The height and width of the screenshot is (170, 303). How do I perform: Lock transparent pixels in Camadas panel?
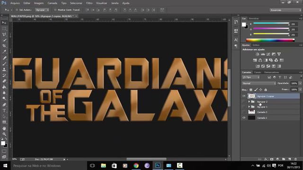click(x=251, y=90)
